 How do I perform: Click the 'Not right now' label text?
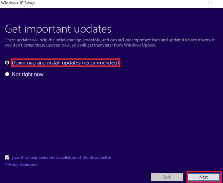pyautogui.click(x=28, y=74)
